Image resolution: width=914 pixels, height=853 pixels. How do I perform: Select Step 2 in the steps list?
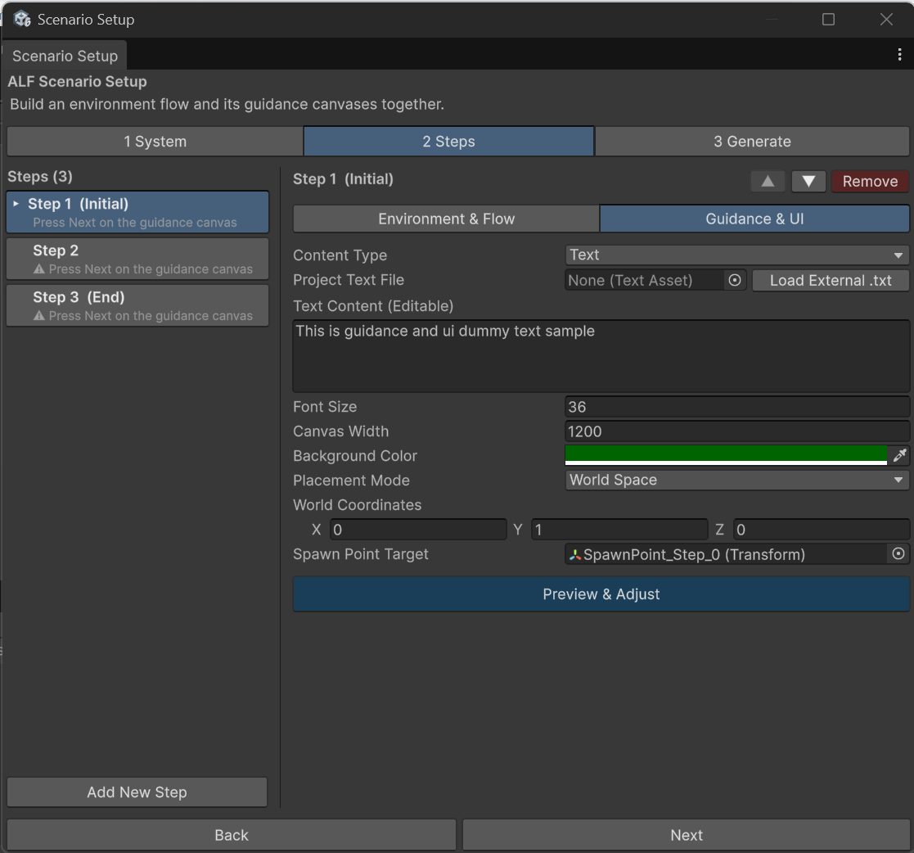coord(137,259)
